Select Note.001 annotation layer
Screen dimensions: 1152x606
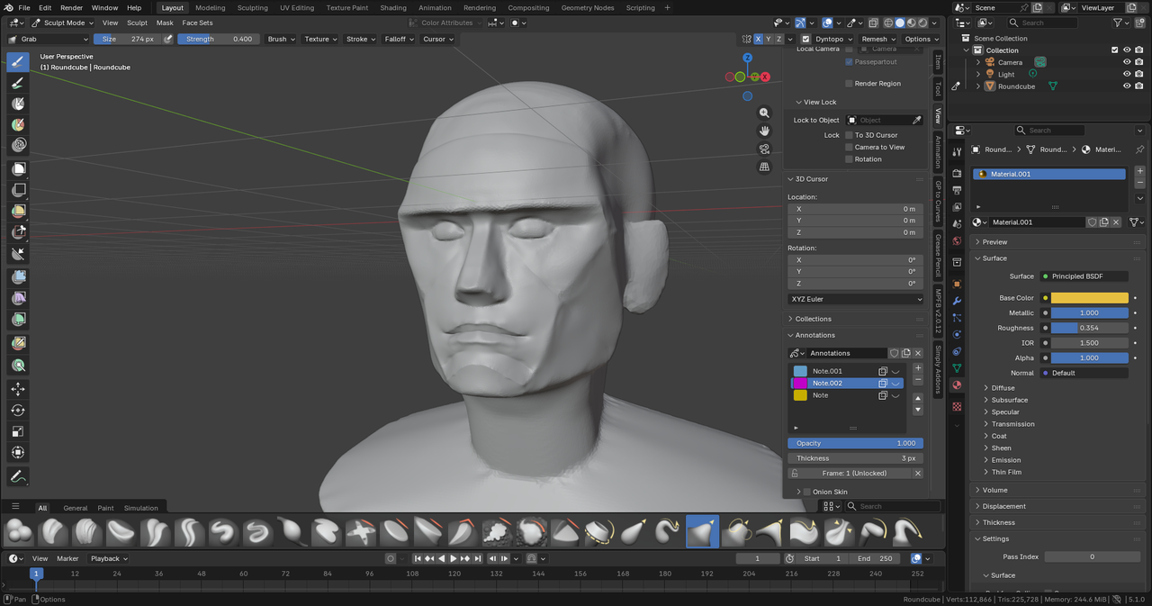[x=827, y=371]
